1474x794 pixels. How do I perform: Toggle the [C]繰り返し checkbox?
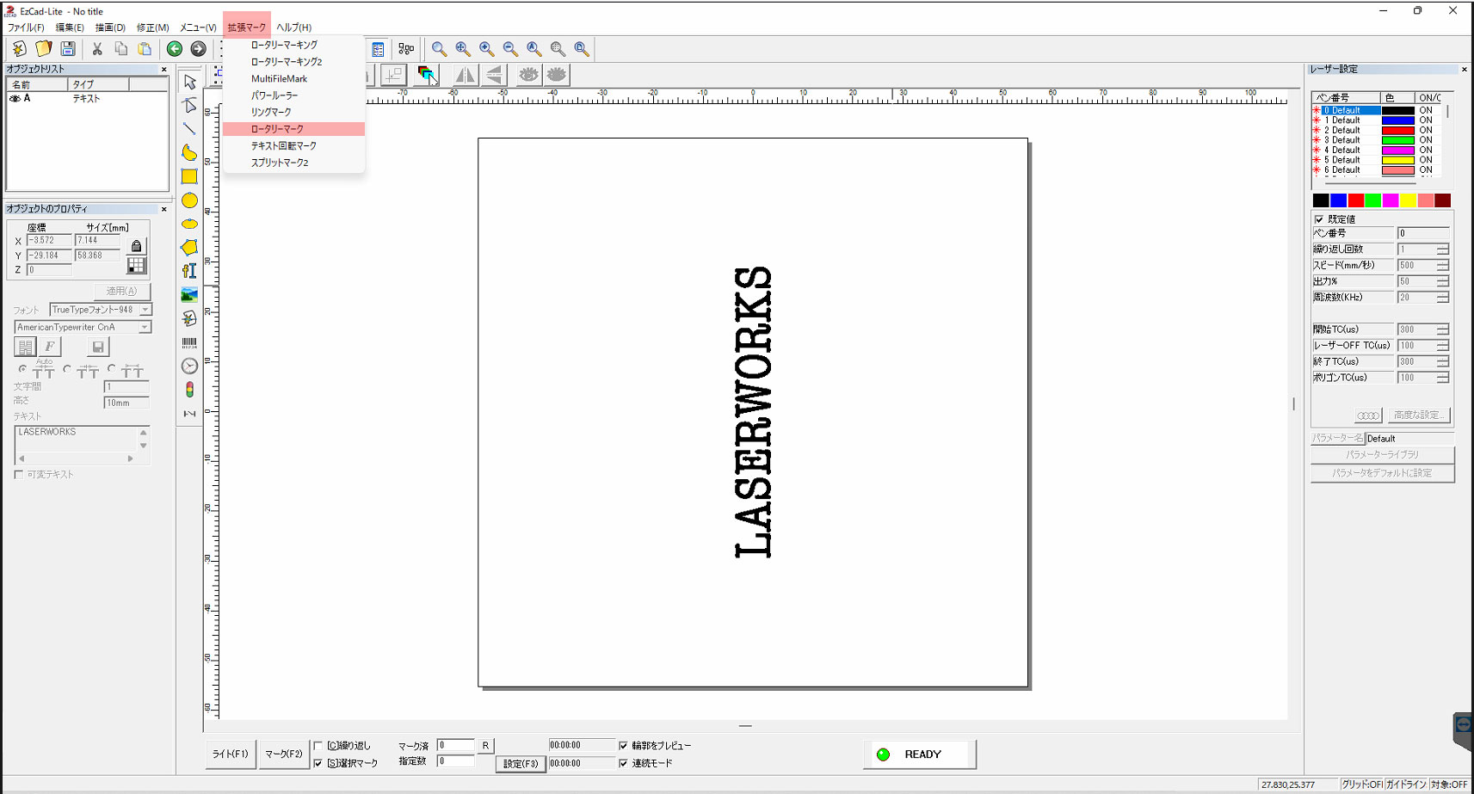[318, 746]
